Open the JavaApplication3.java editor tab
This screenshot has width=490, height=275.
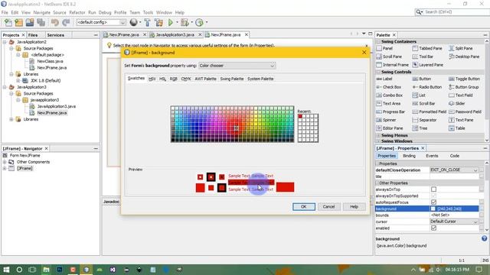pos(175,34)
